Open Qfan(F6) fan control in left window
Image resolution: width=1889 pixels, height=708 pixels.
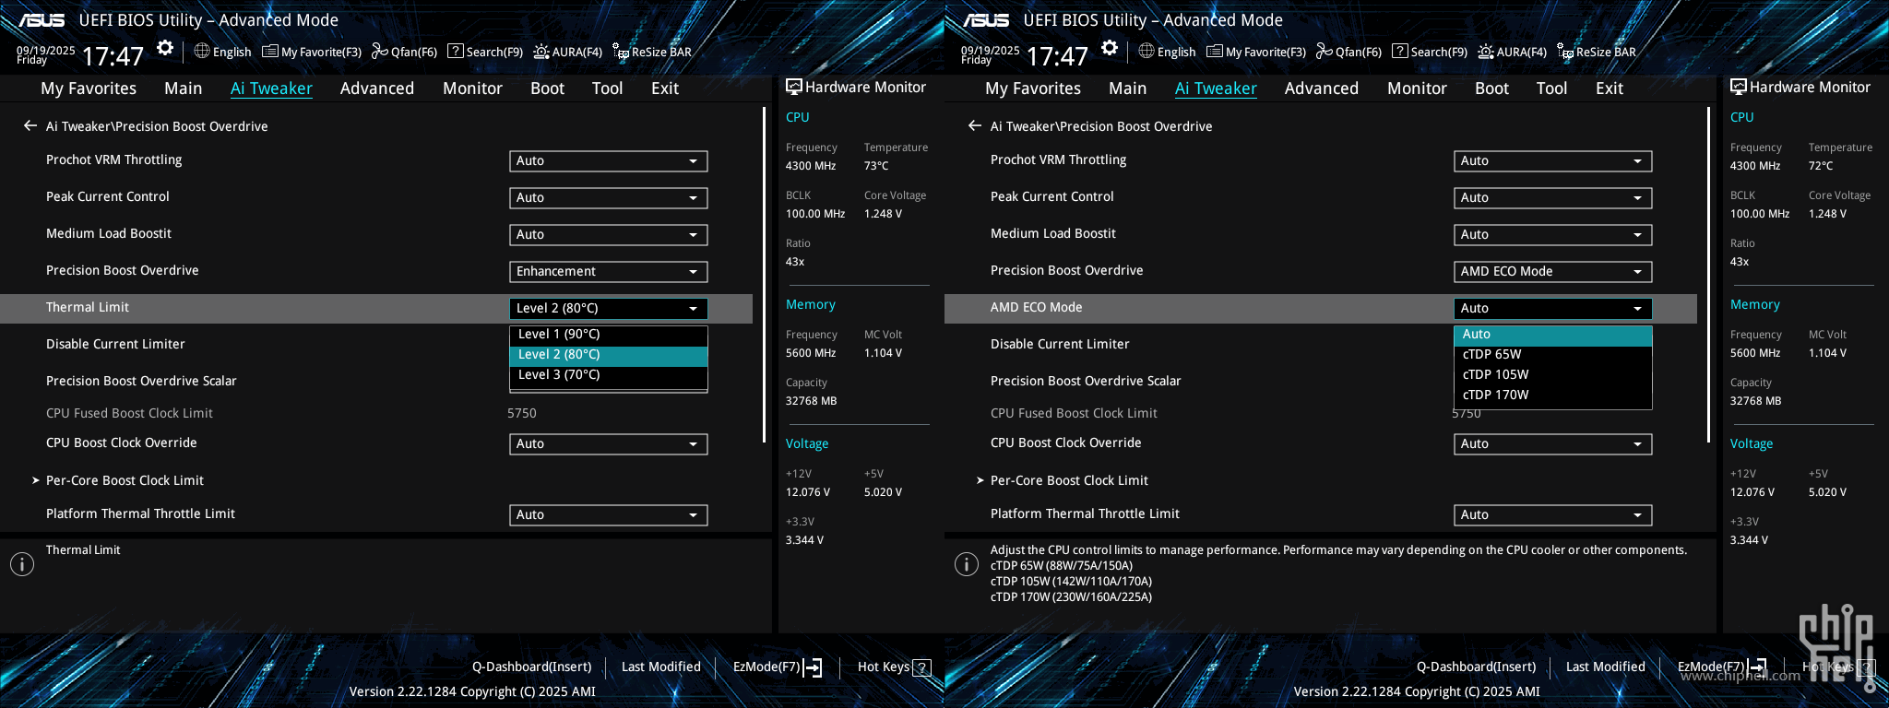404,52
